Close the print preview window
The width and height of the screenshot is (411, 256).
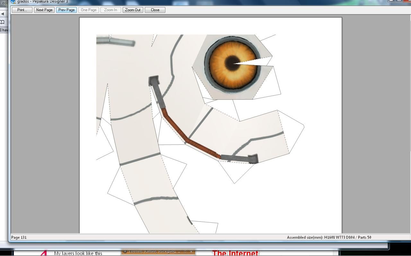[x=155, y=10]
